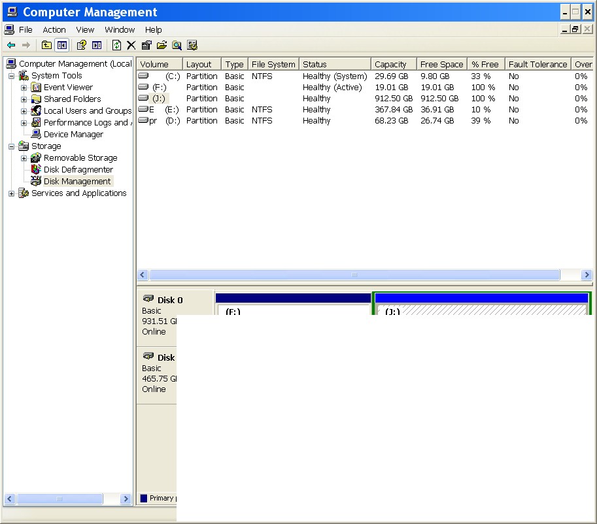The height and width of the screenshot is (524, 597).
Task: Sort by the Status column header
Action: (335, 64)
